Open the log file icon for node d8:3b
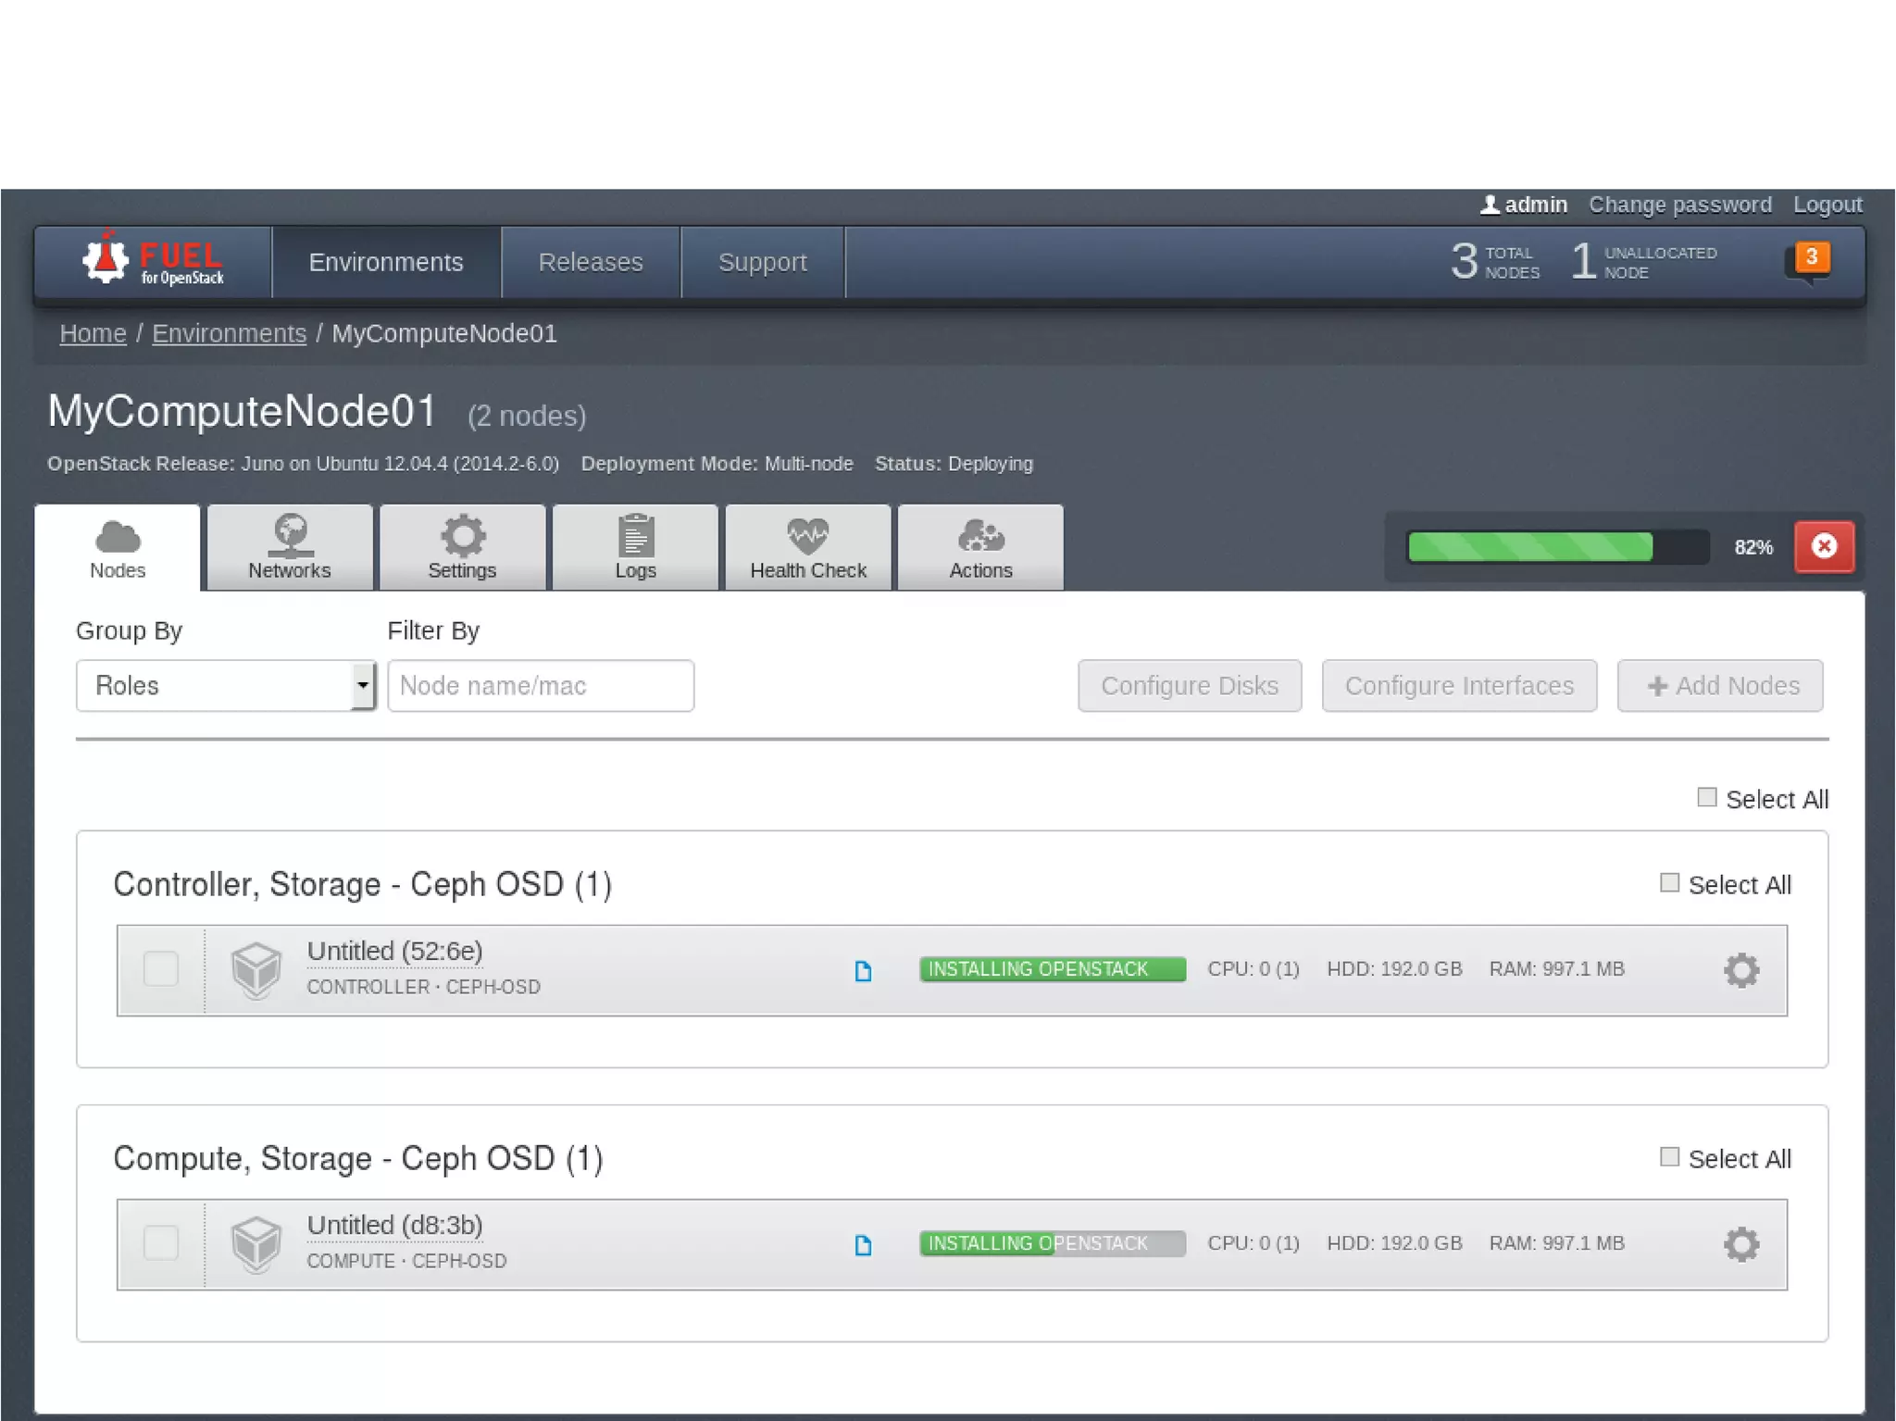Image resolution: width=1896 pixels, height=1421 pixels. coord(863,1244)
